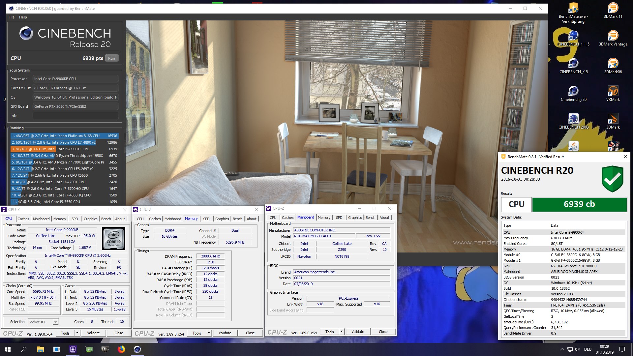Switch to Cinebench via taskbar icon
The width and height of the screenshot is (633, 356).
click(137, 349)
